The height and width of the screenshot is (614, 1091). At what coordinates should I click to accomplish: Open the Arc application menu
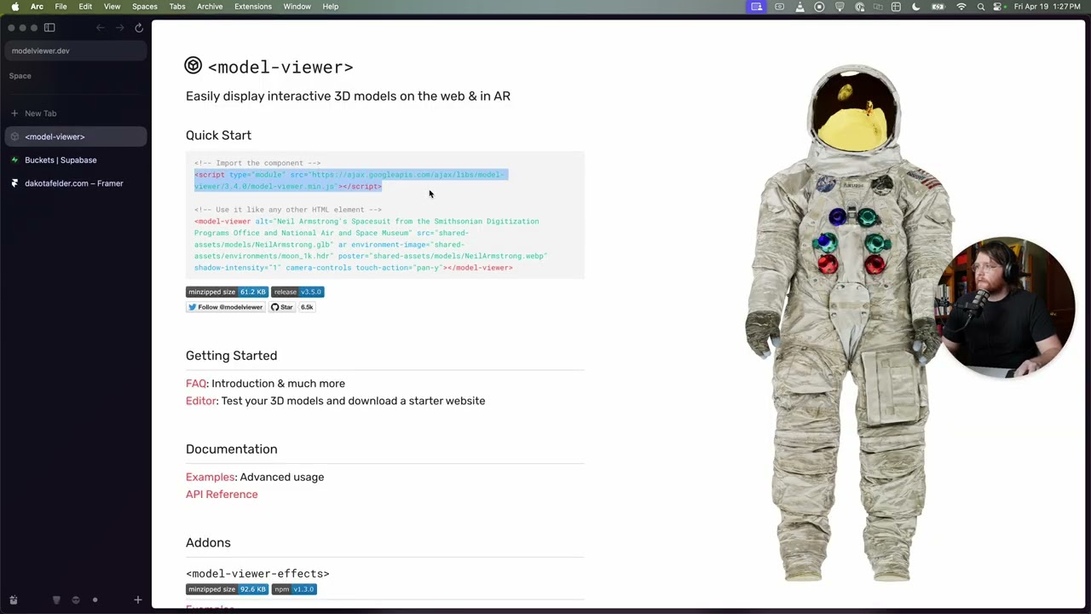[37, 7]
